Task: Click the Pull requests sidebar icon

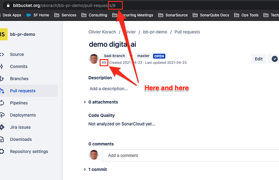Action: (2, 91)
